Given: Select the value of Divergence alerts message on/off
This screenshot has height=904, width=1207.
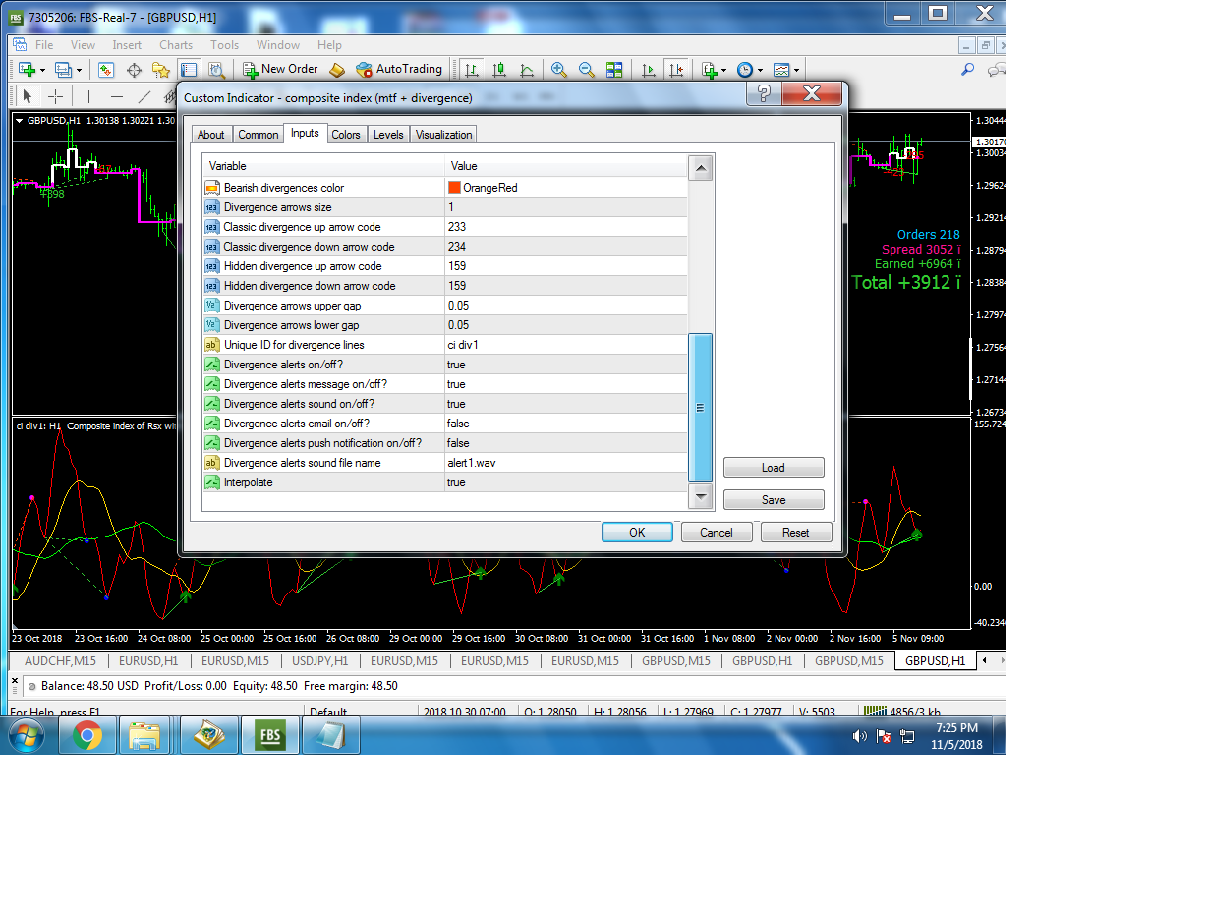Looking at the screenshot, I should 566,384.
